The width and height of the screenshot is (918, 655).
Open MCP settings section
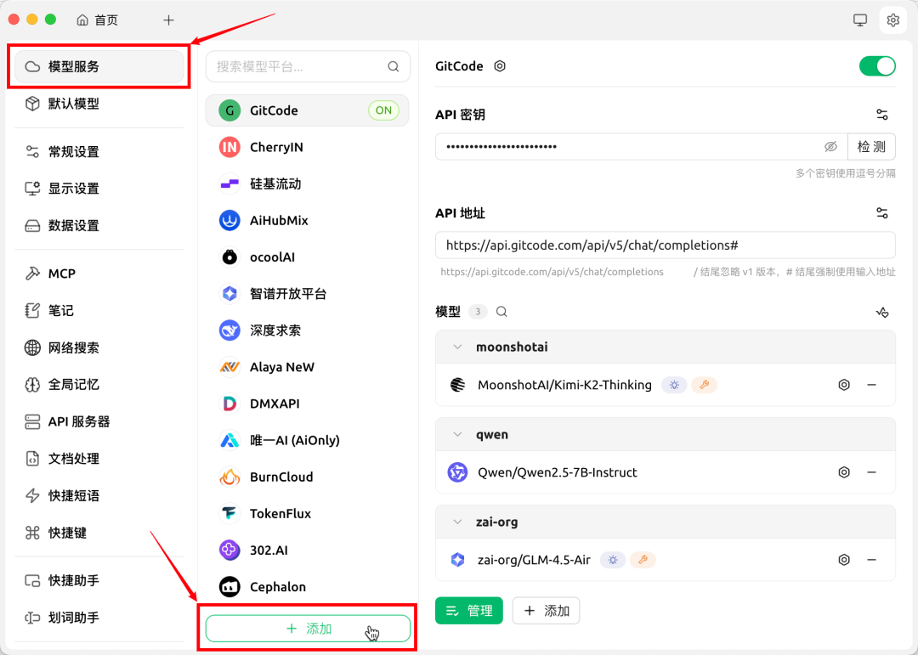(99, 274)
